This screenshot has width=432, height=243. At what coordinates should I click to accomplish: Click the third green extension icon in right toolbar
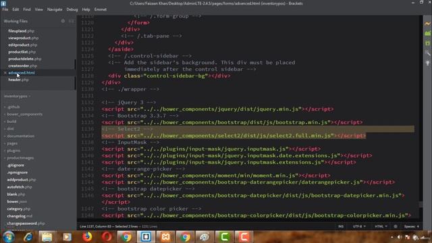coord(427,43)
